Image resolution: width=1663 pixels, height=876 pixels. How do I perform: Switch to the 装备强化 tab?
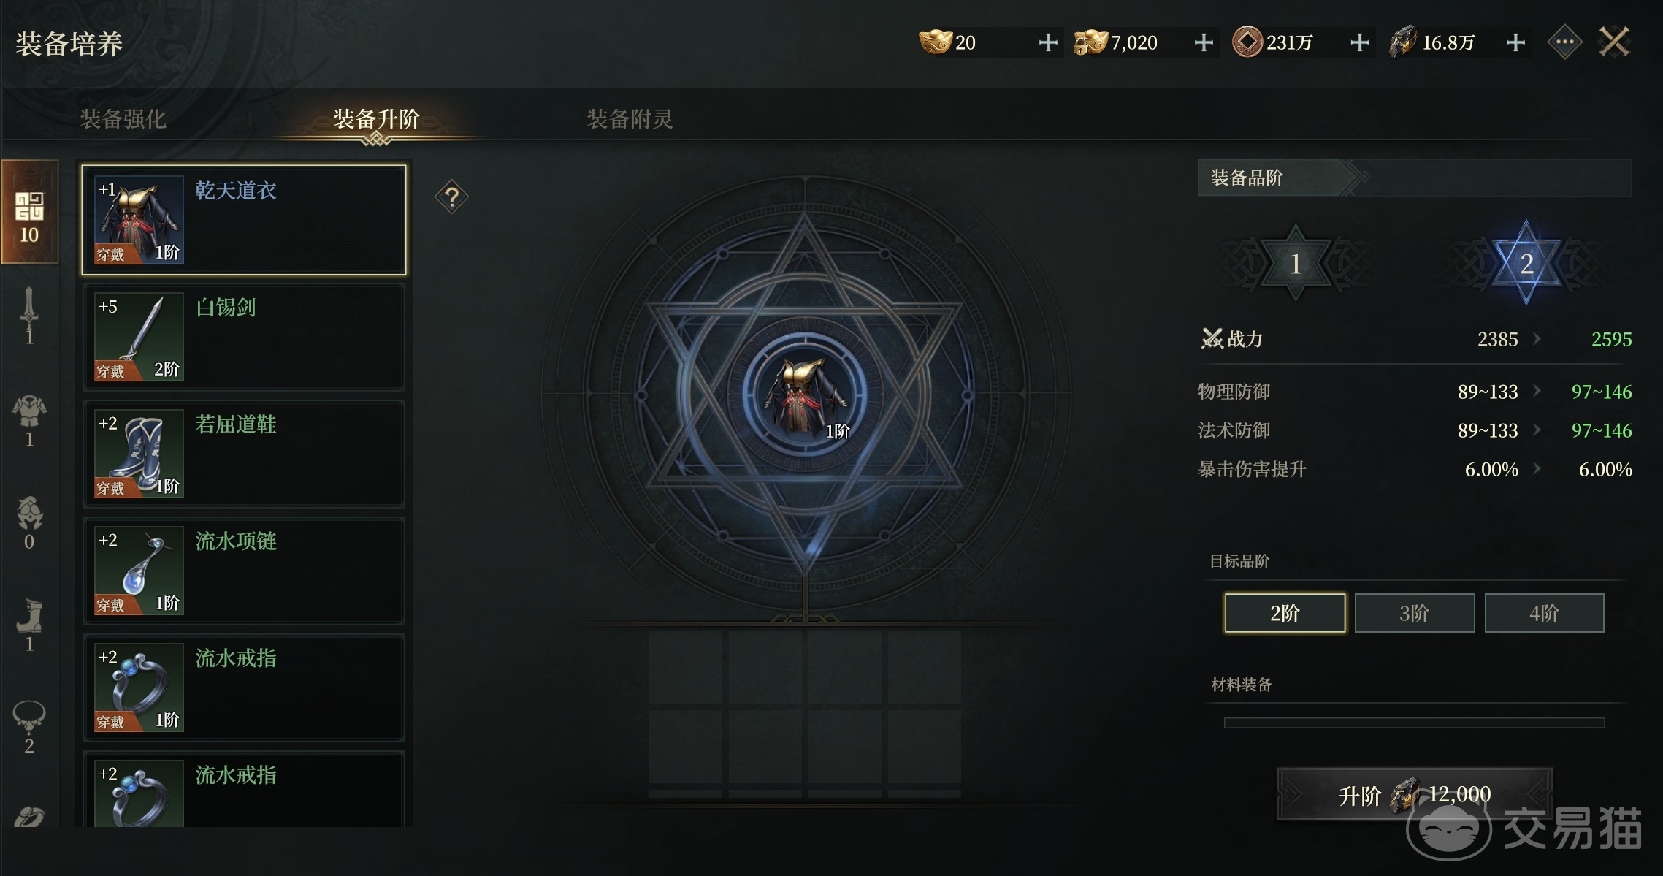click(x=123, y=118)
